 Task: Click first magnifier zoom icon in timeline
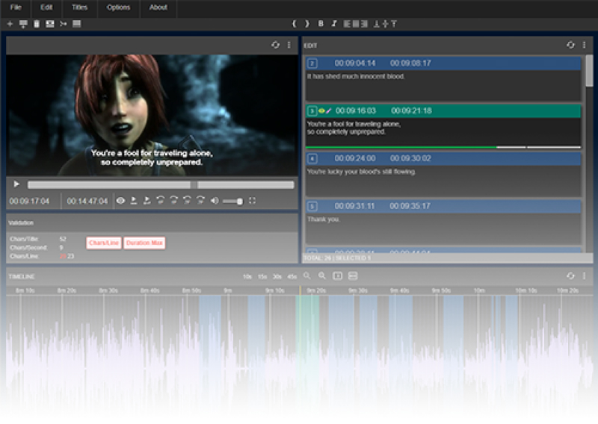click(x=307, y=275)
